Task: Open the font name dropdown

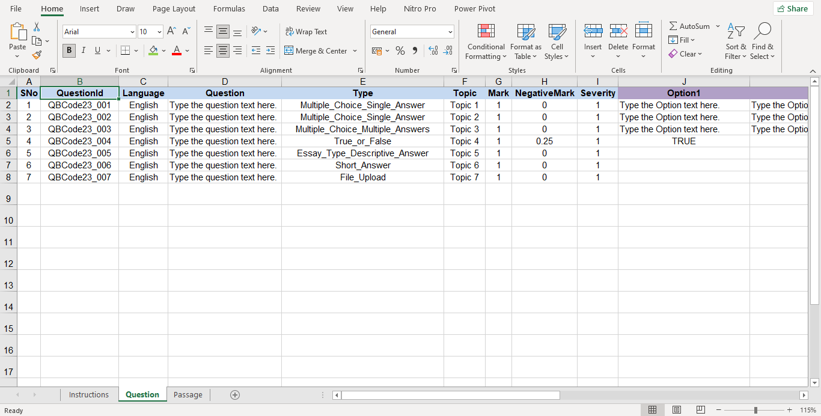Action: click(x=132, y=32)
